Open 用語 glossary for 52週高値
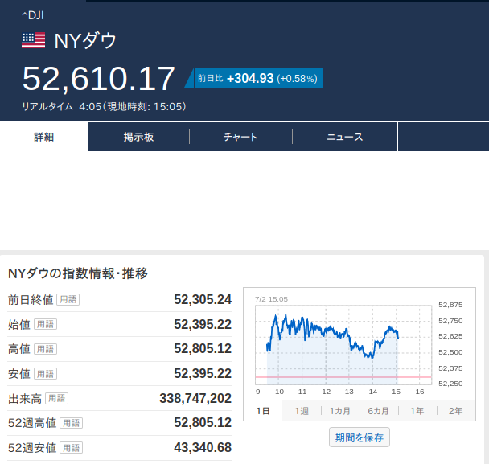The width and height of the screenshot is (489, 464). [x=71, y=423]
